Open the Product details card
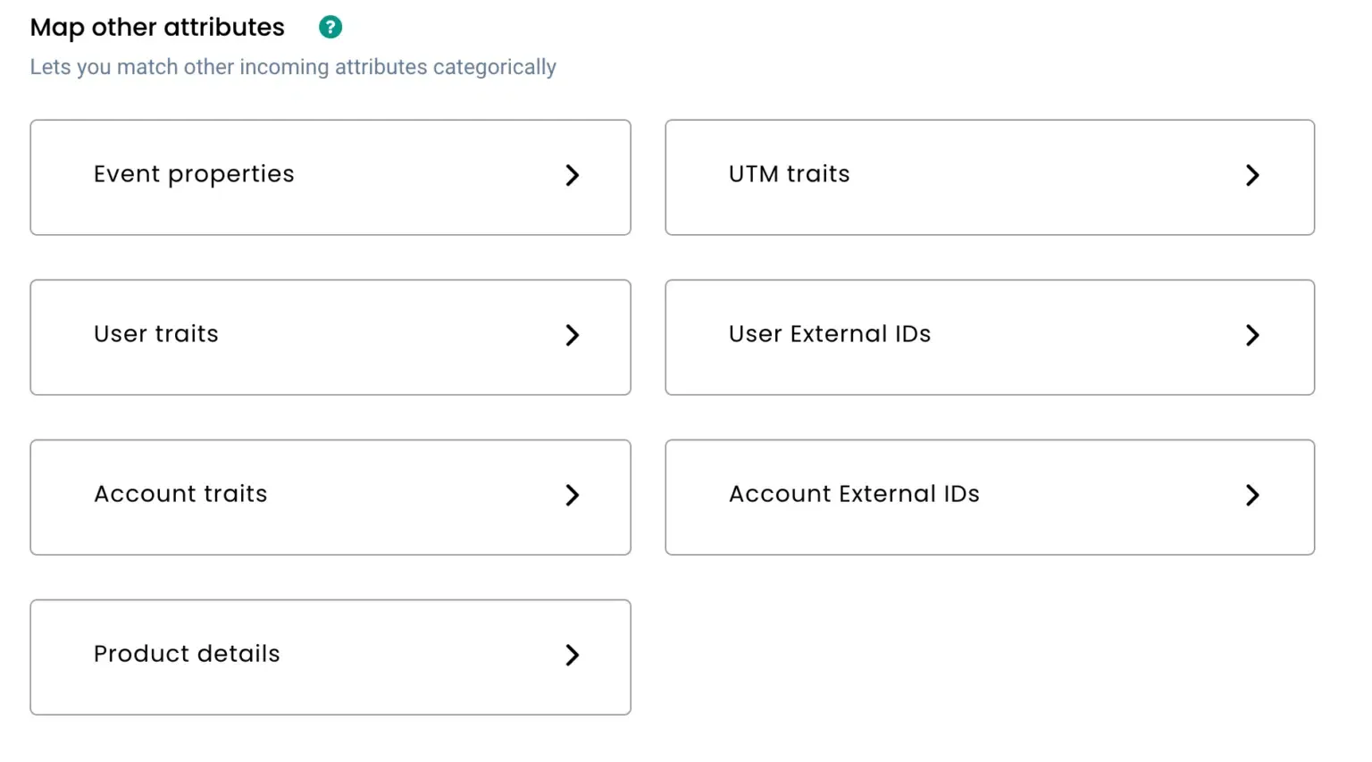This screenshot has width=1372, height=762. (330, 657)
